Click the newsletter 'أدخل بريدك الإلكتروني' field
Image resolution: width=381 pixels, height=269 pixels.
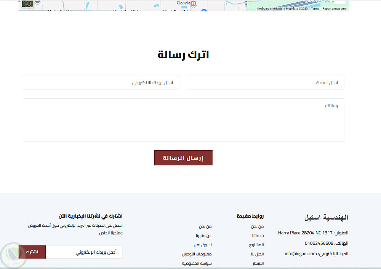[x=84, y=252]
